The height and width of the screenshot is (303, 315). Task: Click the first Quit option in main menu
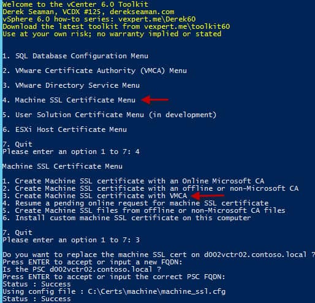17,144
